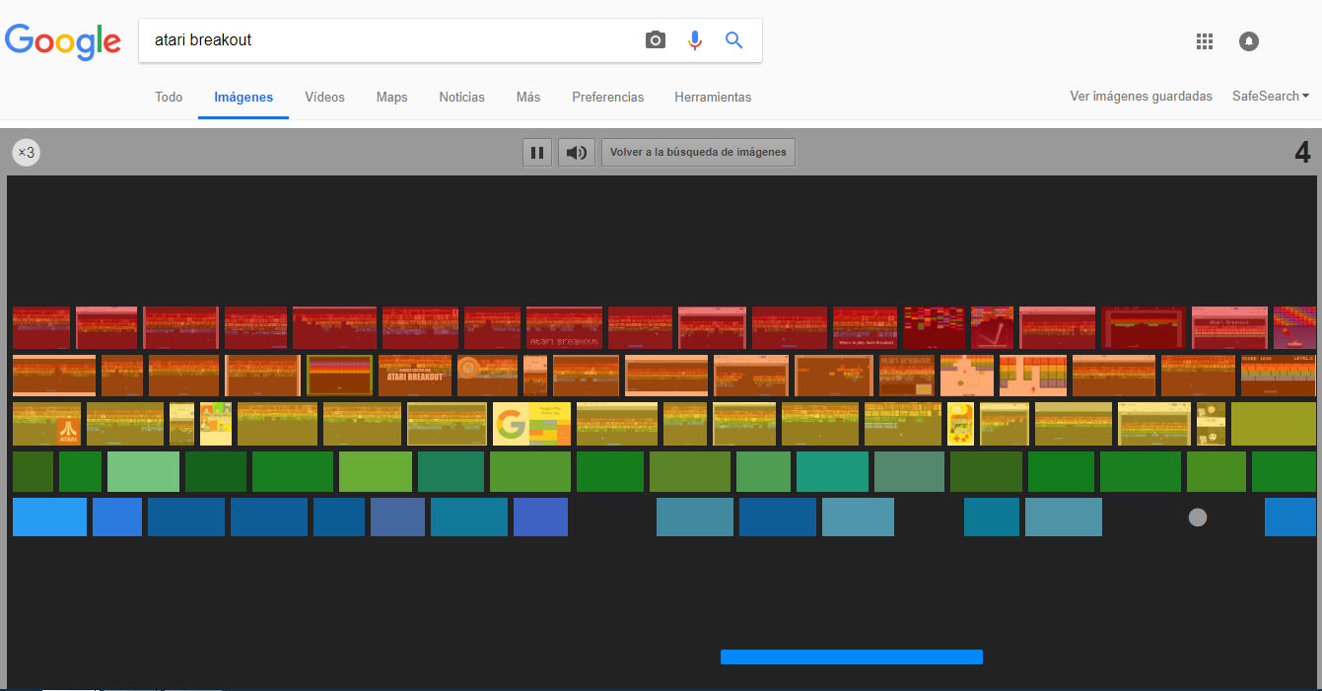
Task: Select orange brick with circular swirl icon
Action: 487,376
